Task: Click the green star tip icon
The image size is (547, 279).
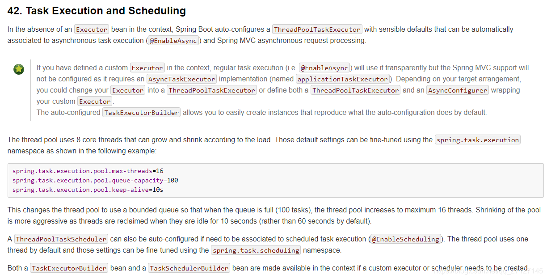Action: [19, 69]
